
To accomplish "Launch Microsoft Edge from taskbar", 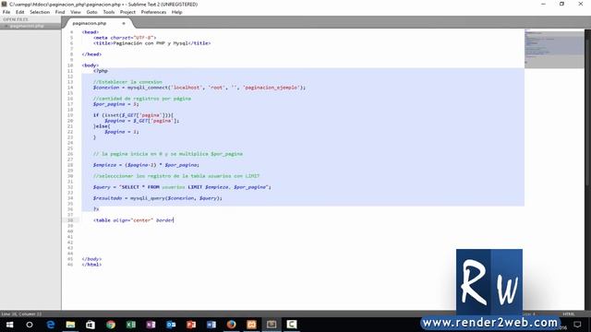I will (51, 325).
